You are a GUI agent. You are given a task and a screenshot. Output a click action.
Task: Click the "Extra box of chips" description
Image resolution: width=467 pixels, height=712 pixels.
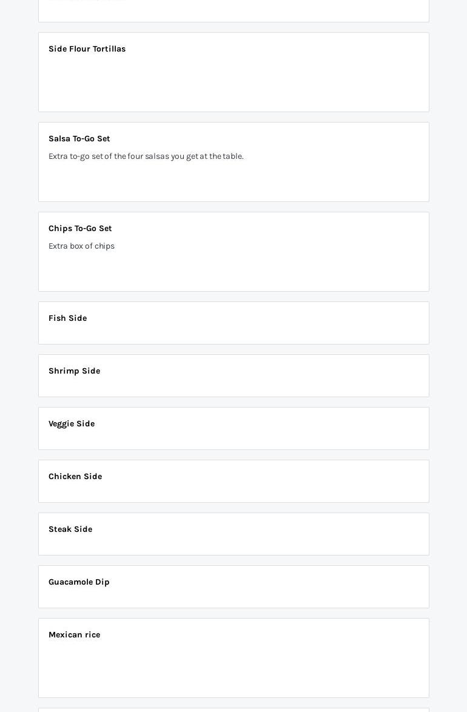81,246
